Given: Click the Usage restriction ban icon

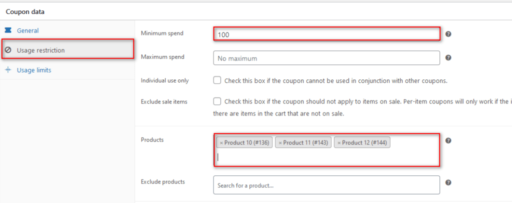Looking at the screenshot, I should click(x=8, y=50).
